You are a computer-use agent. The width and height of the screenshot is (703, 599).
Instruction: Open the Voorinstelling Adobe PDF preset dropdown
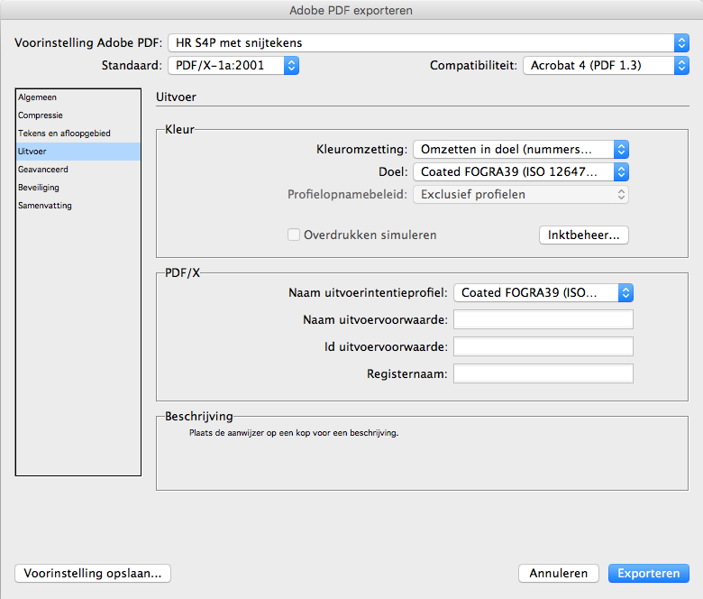(428, 43)
